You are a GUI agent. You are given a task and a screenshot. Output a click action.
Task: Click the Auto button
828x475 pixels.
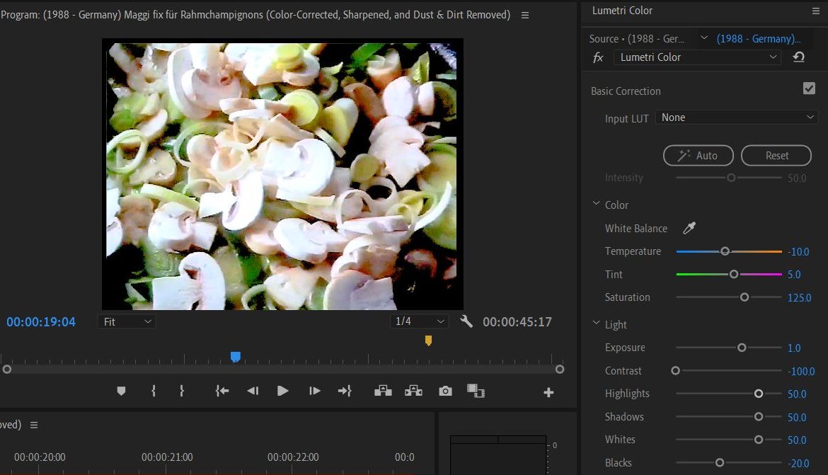coord(698,155)
